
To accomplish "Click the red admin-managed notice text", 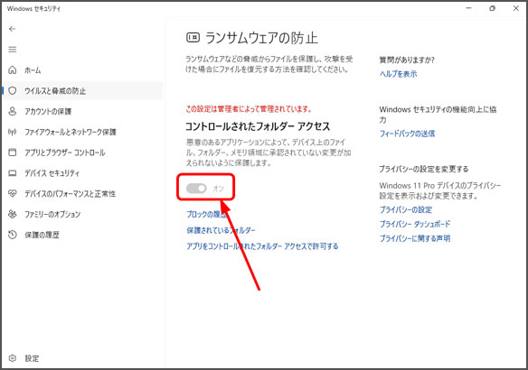I will click(x=249, y=109).
